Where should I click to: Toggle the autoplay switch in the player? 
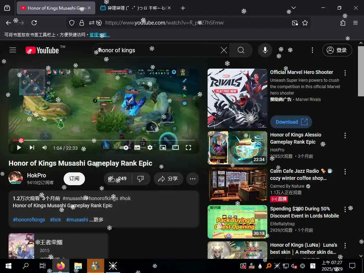(x=124, y=148)
